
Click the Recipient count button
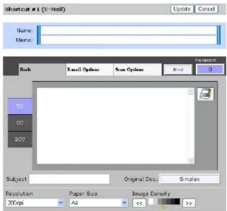[x=210, y=70]
